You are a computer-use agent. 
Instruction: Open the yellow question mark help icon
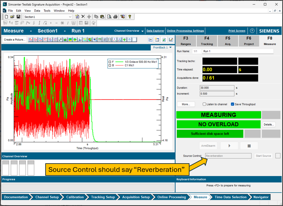129,17
